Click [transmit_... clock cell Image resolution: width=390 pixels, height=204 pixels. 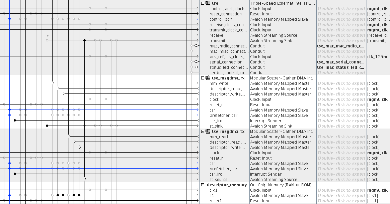coord(378,40)
